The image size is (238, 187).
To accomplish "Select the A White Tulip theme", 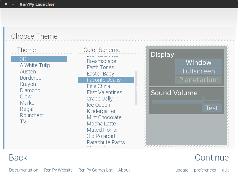I will click(35, 65).
